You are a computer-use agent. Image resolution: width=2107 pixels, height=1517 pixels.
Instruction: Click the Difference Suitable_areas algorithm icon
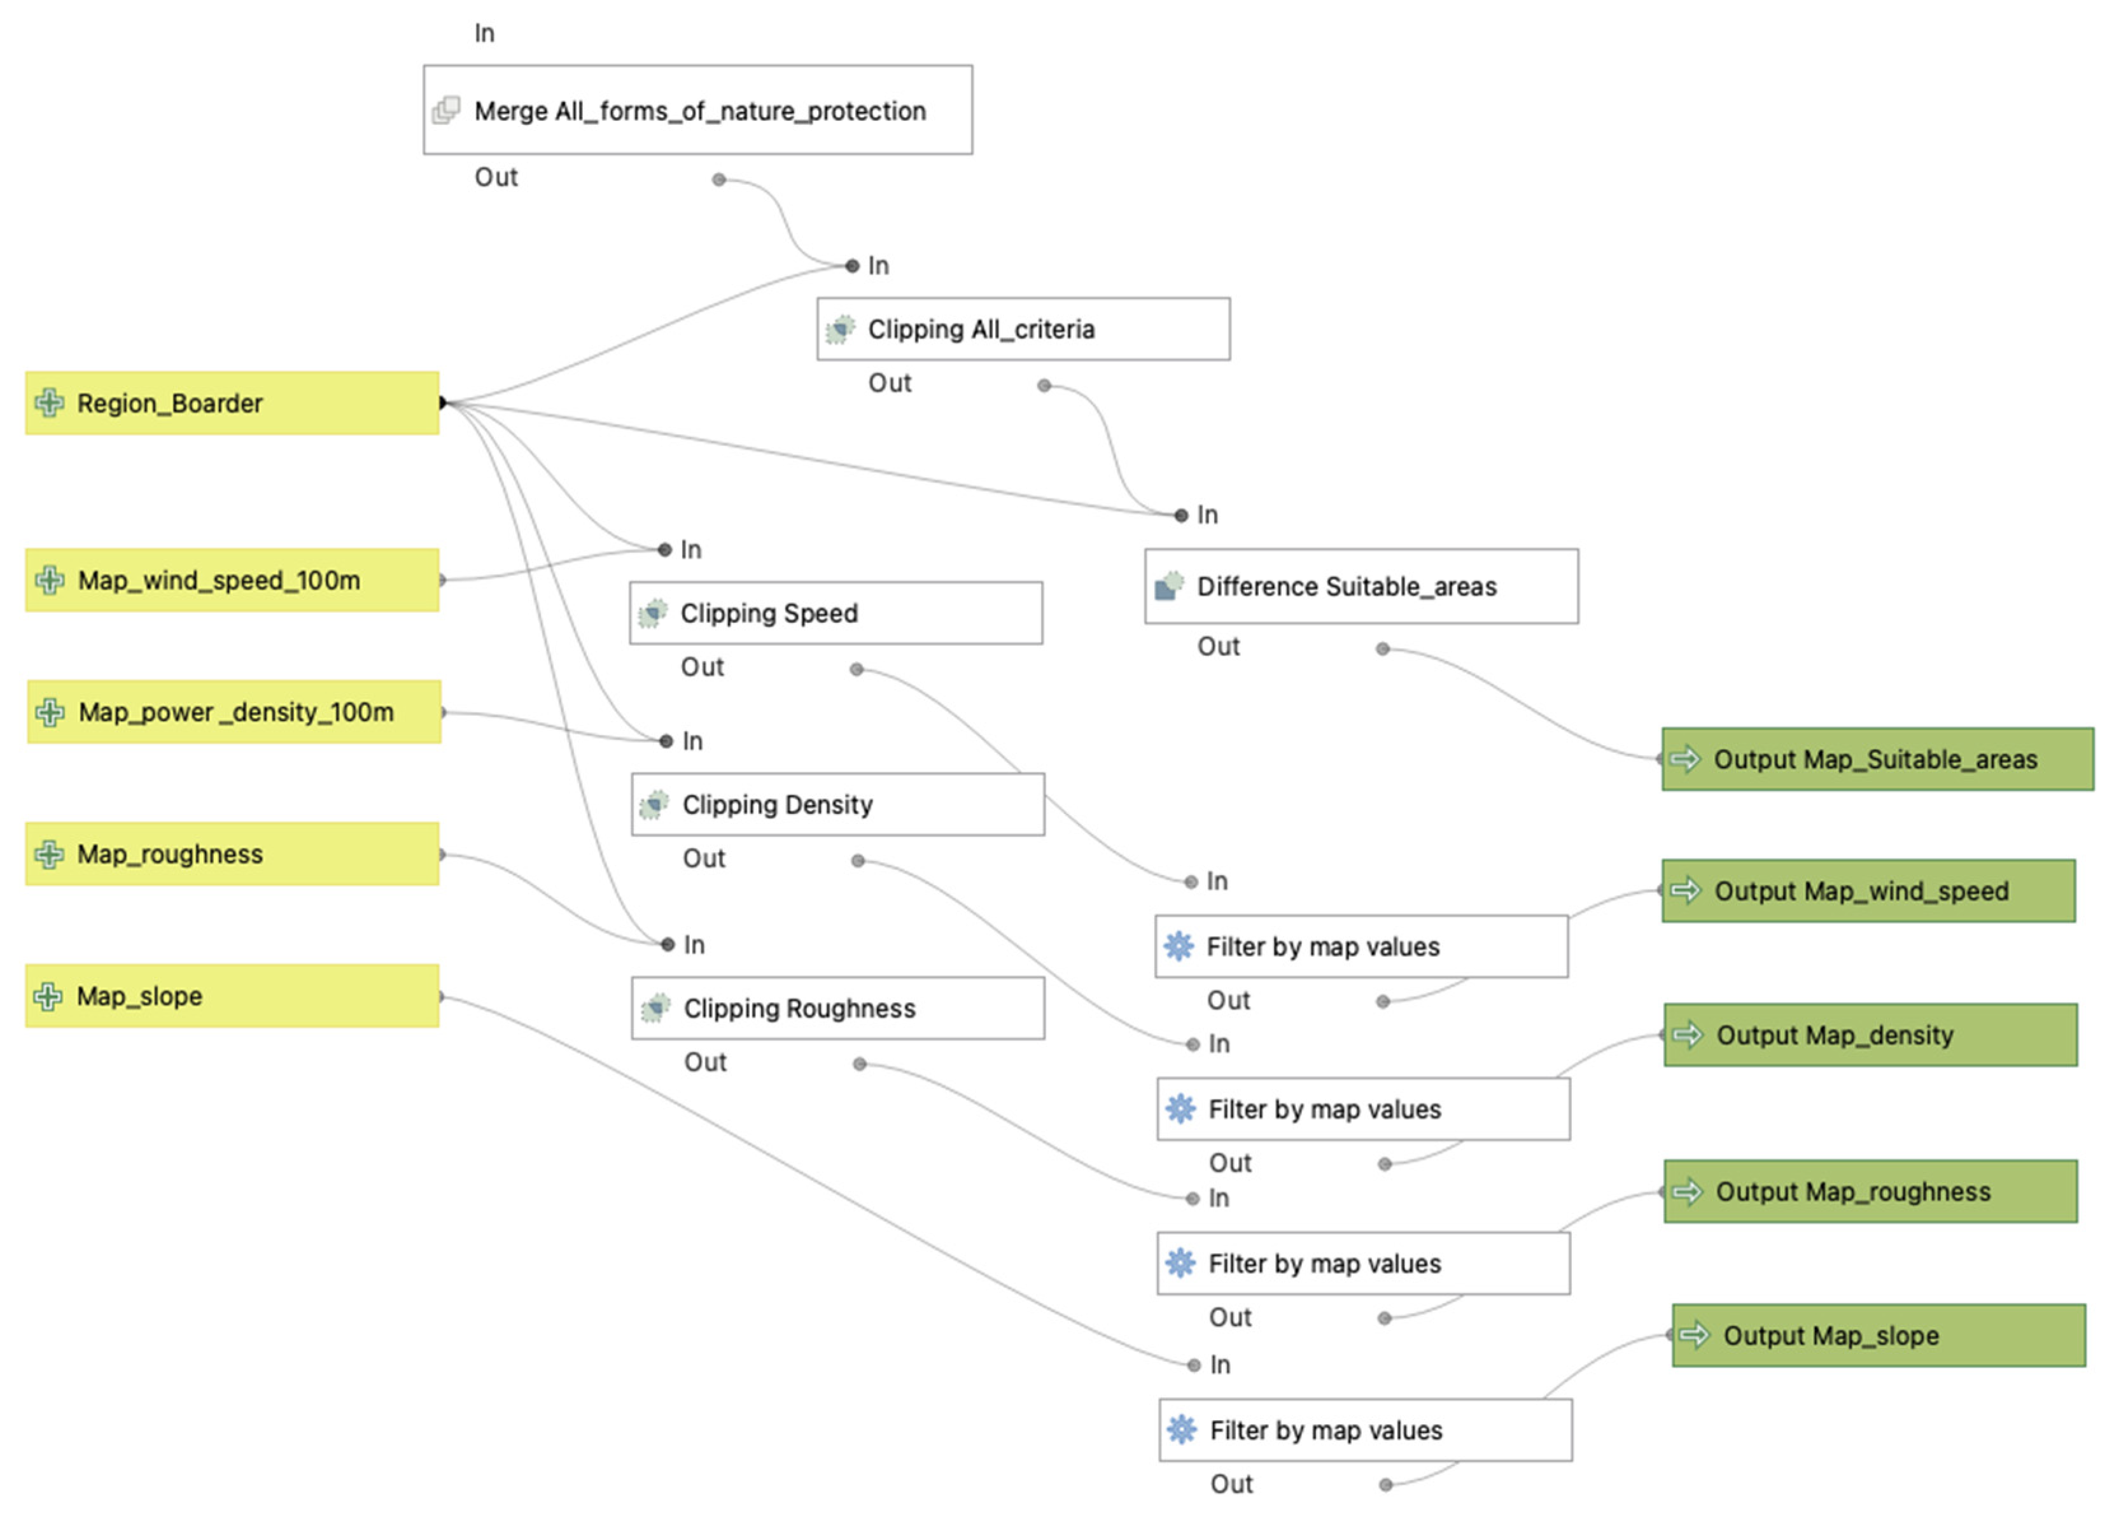[1169, 586]
